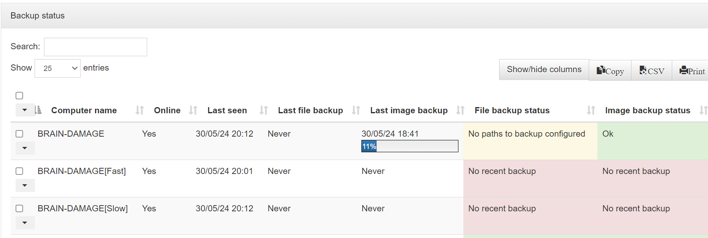
Task: Click the Copy export icon button
Action: coord(610,71)
